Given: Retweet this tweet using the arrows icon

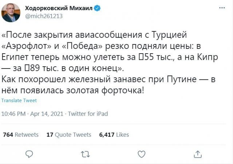Looking at the screenshot, I should pos(86,154).
